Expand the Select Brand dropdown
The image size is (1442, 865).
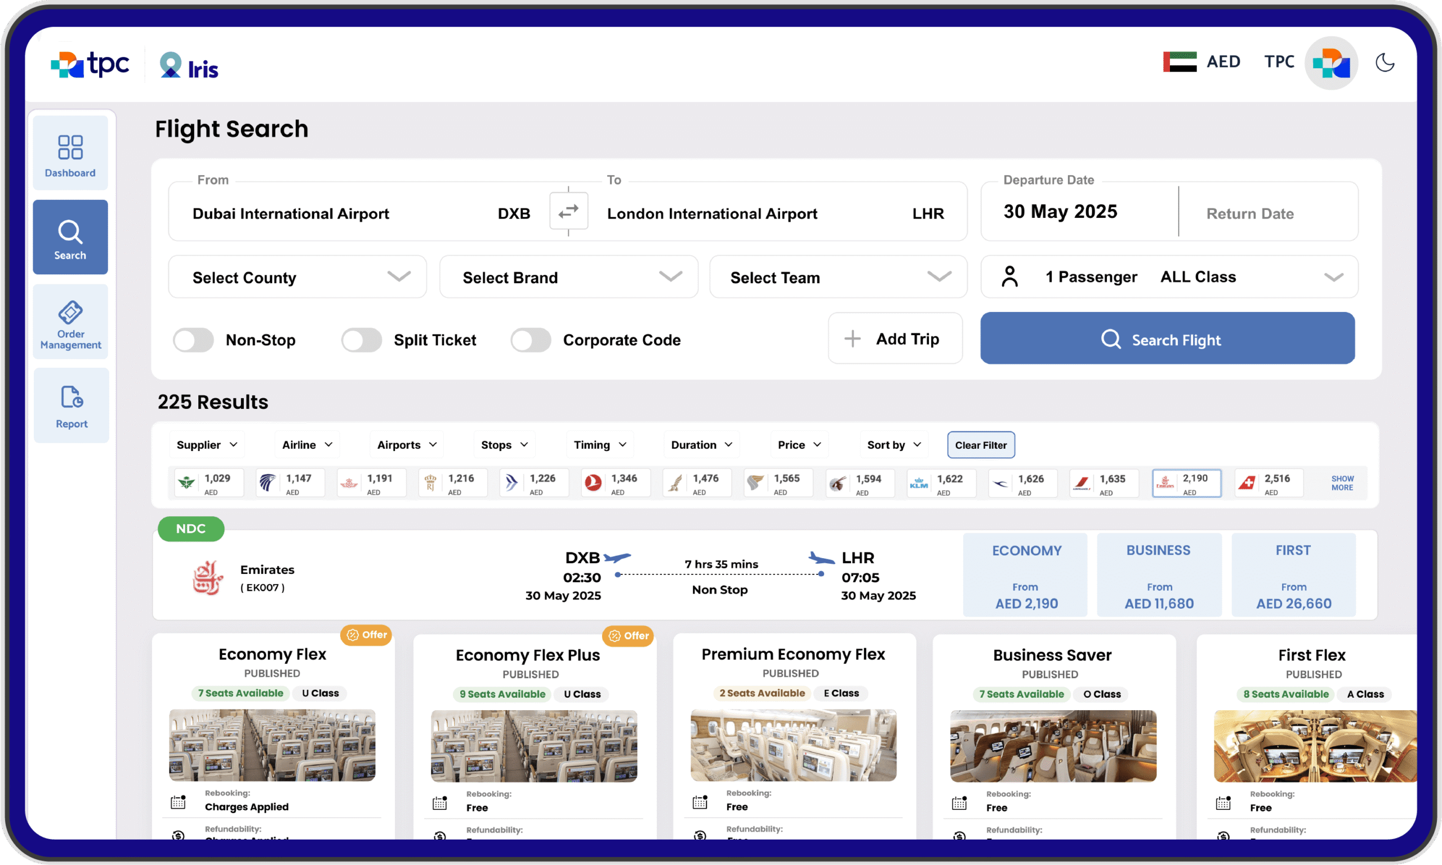click(x=568, y=277)
